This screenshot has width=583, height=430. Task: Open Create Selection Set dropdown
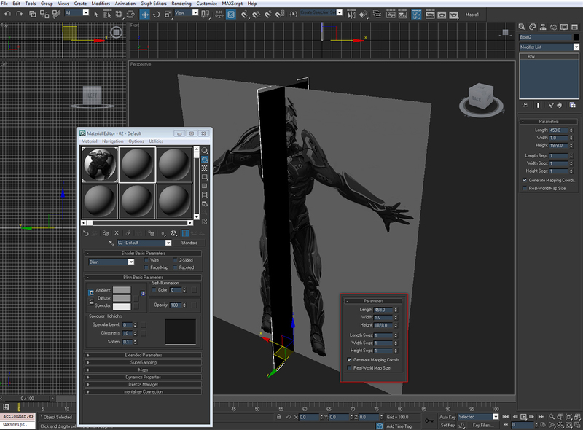[x=339, y=12]
